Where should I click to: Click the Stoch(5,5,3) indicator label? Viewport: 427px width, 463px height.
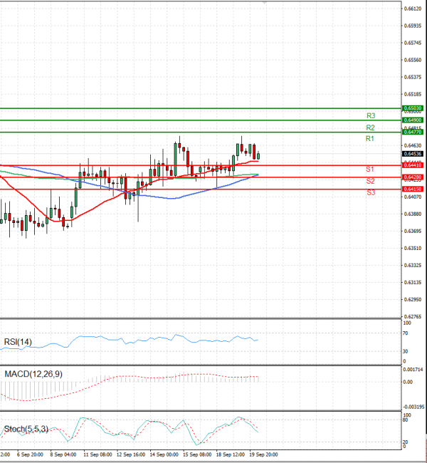pos(24,429)
